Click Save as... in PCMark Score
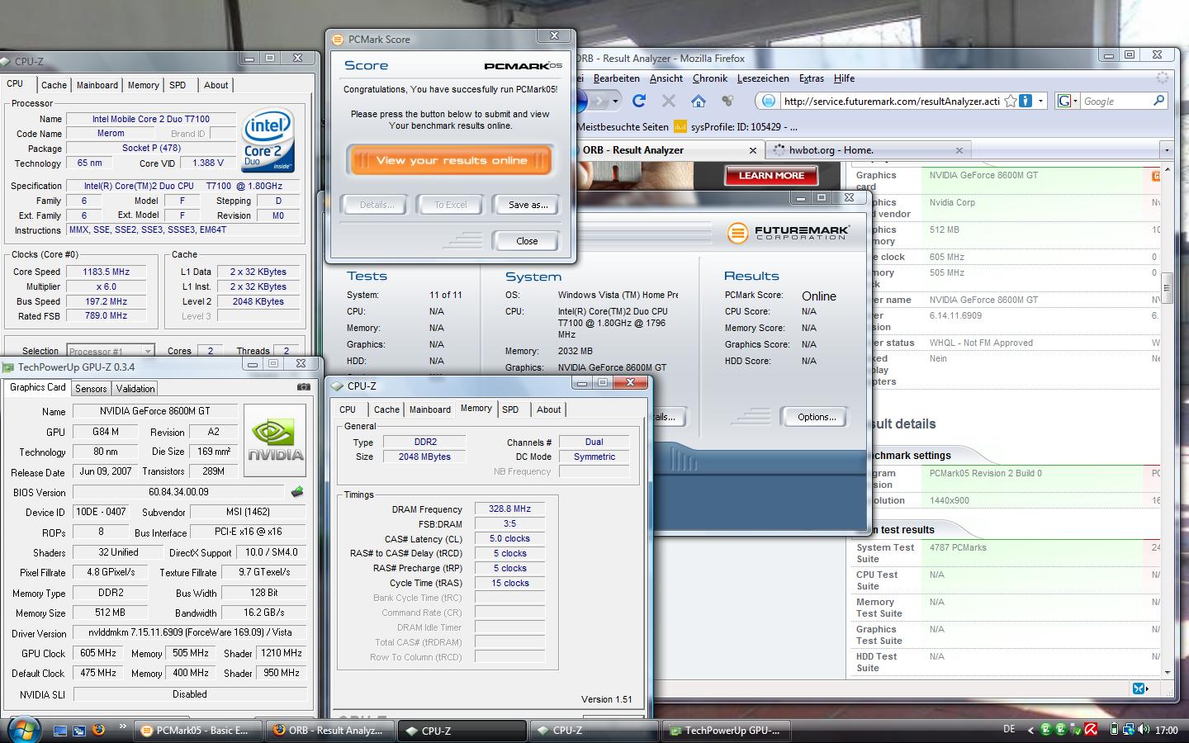Image resolution: width=1189 pixels, height=743 pixels. (x=528, y=205)
